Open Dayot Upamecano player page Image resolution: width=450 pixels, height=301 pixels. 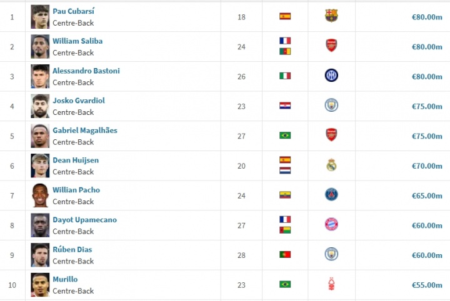[x=84, y=220]
